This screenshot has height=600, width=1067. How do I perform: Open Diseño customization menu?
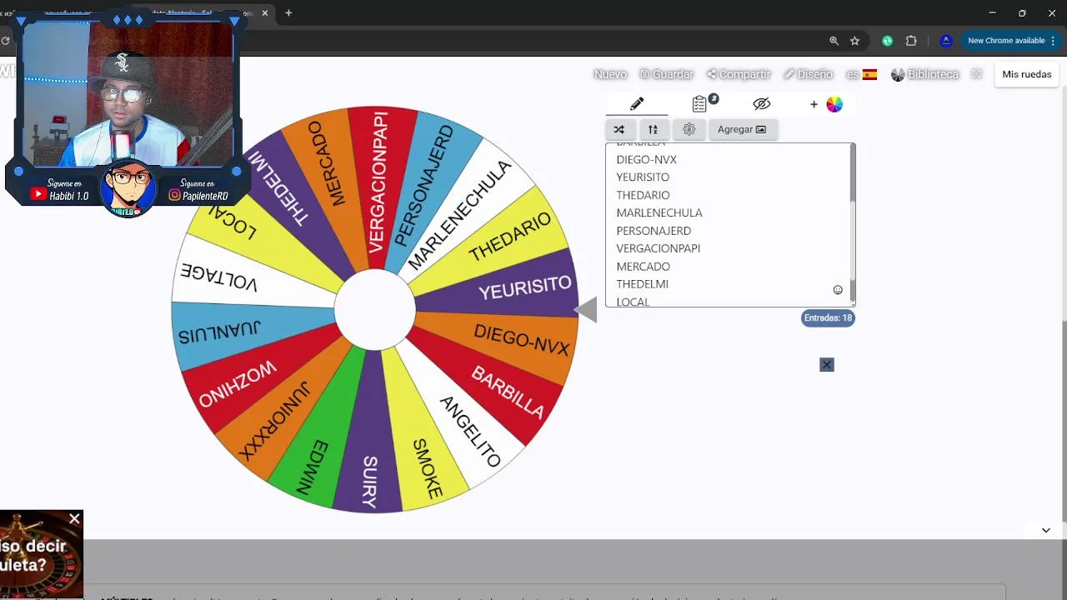(808, 74)
